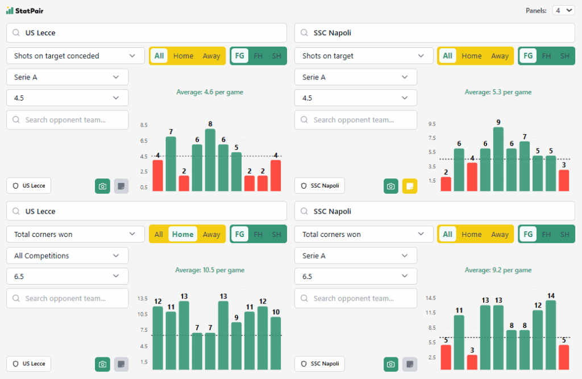
Task: Click note icon in Lecce shots conceded panel
Action: [x=121, y=186]
